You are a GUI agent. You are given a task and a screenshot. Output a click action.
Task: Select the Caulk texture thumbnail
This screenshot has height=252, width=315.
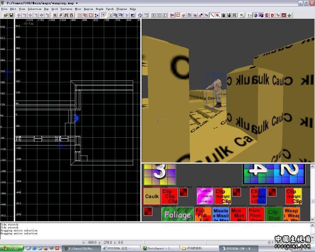[152, 196]
